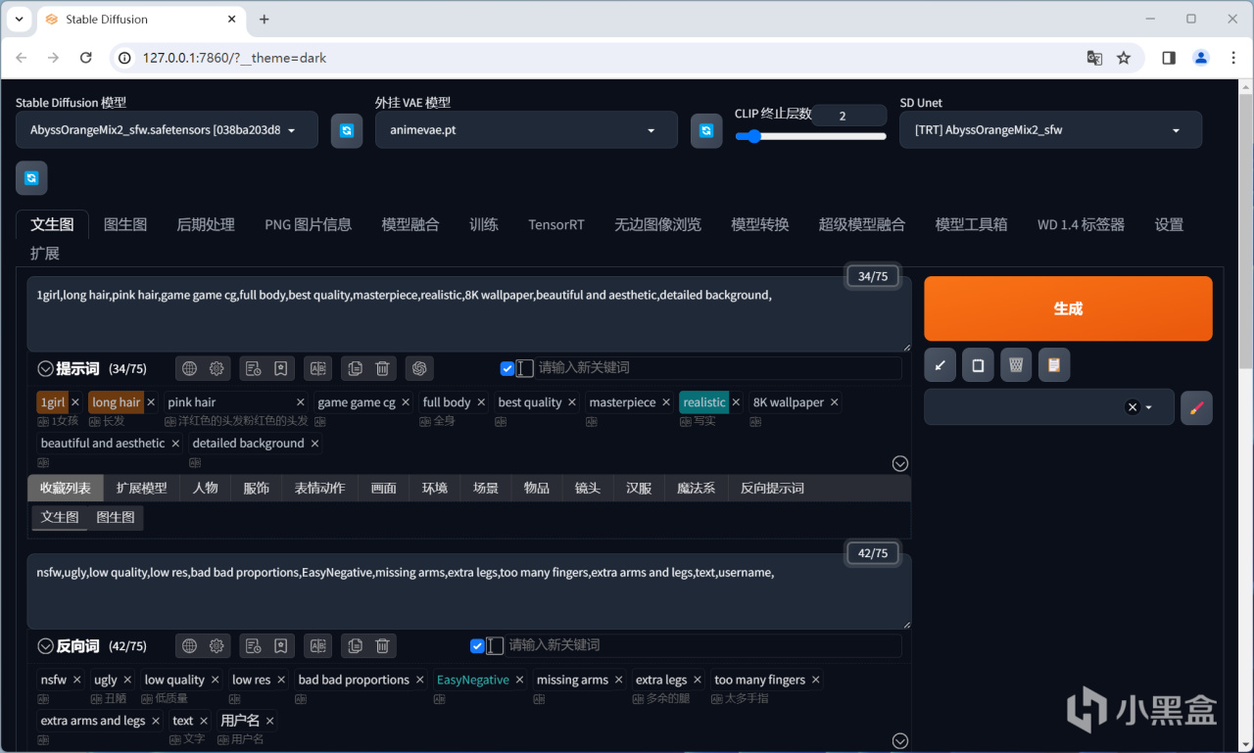Toggle the chevron below the negative keyword tags
This screenshot has height=753, width=1254.
tap(900, 741)
